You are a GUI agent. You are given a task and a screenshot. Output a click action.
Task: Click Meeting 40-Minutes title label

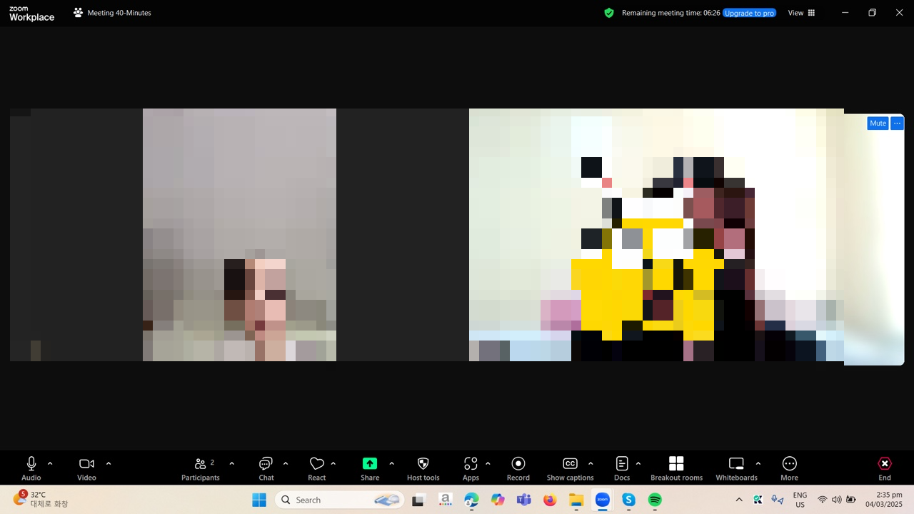119,13
